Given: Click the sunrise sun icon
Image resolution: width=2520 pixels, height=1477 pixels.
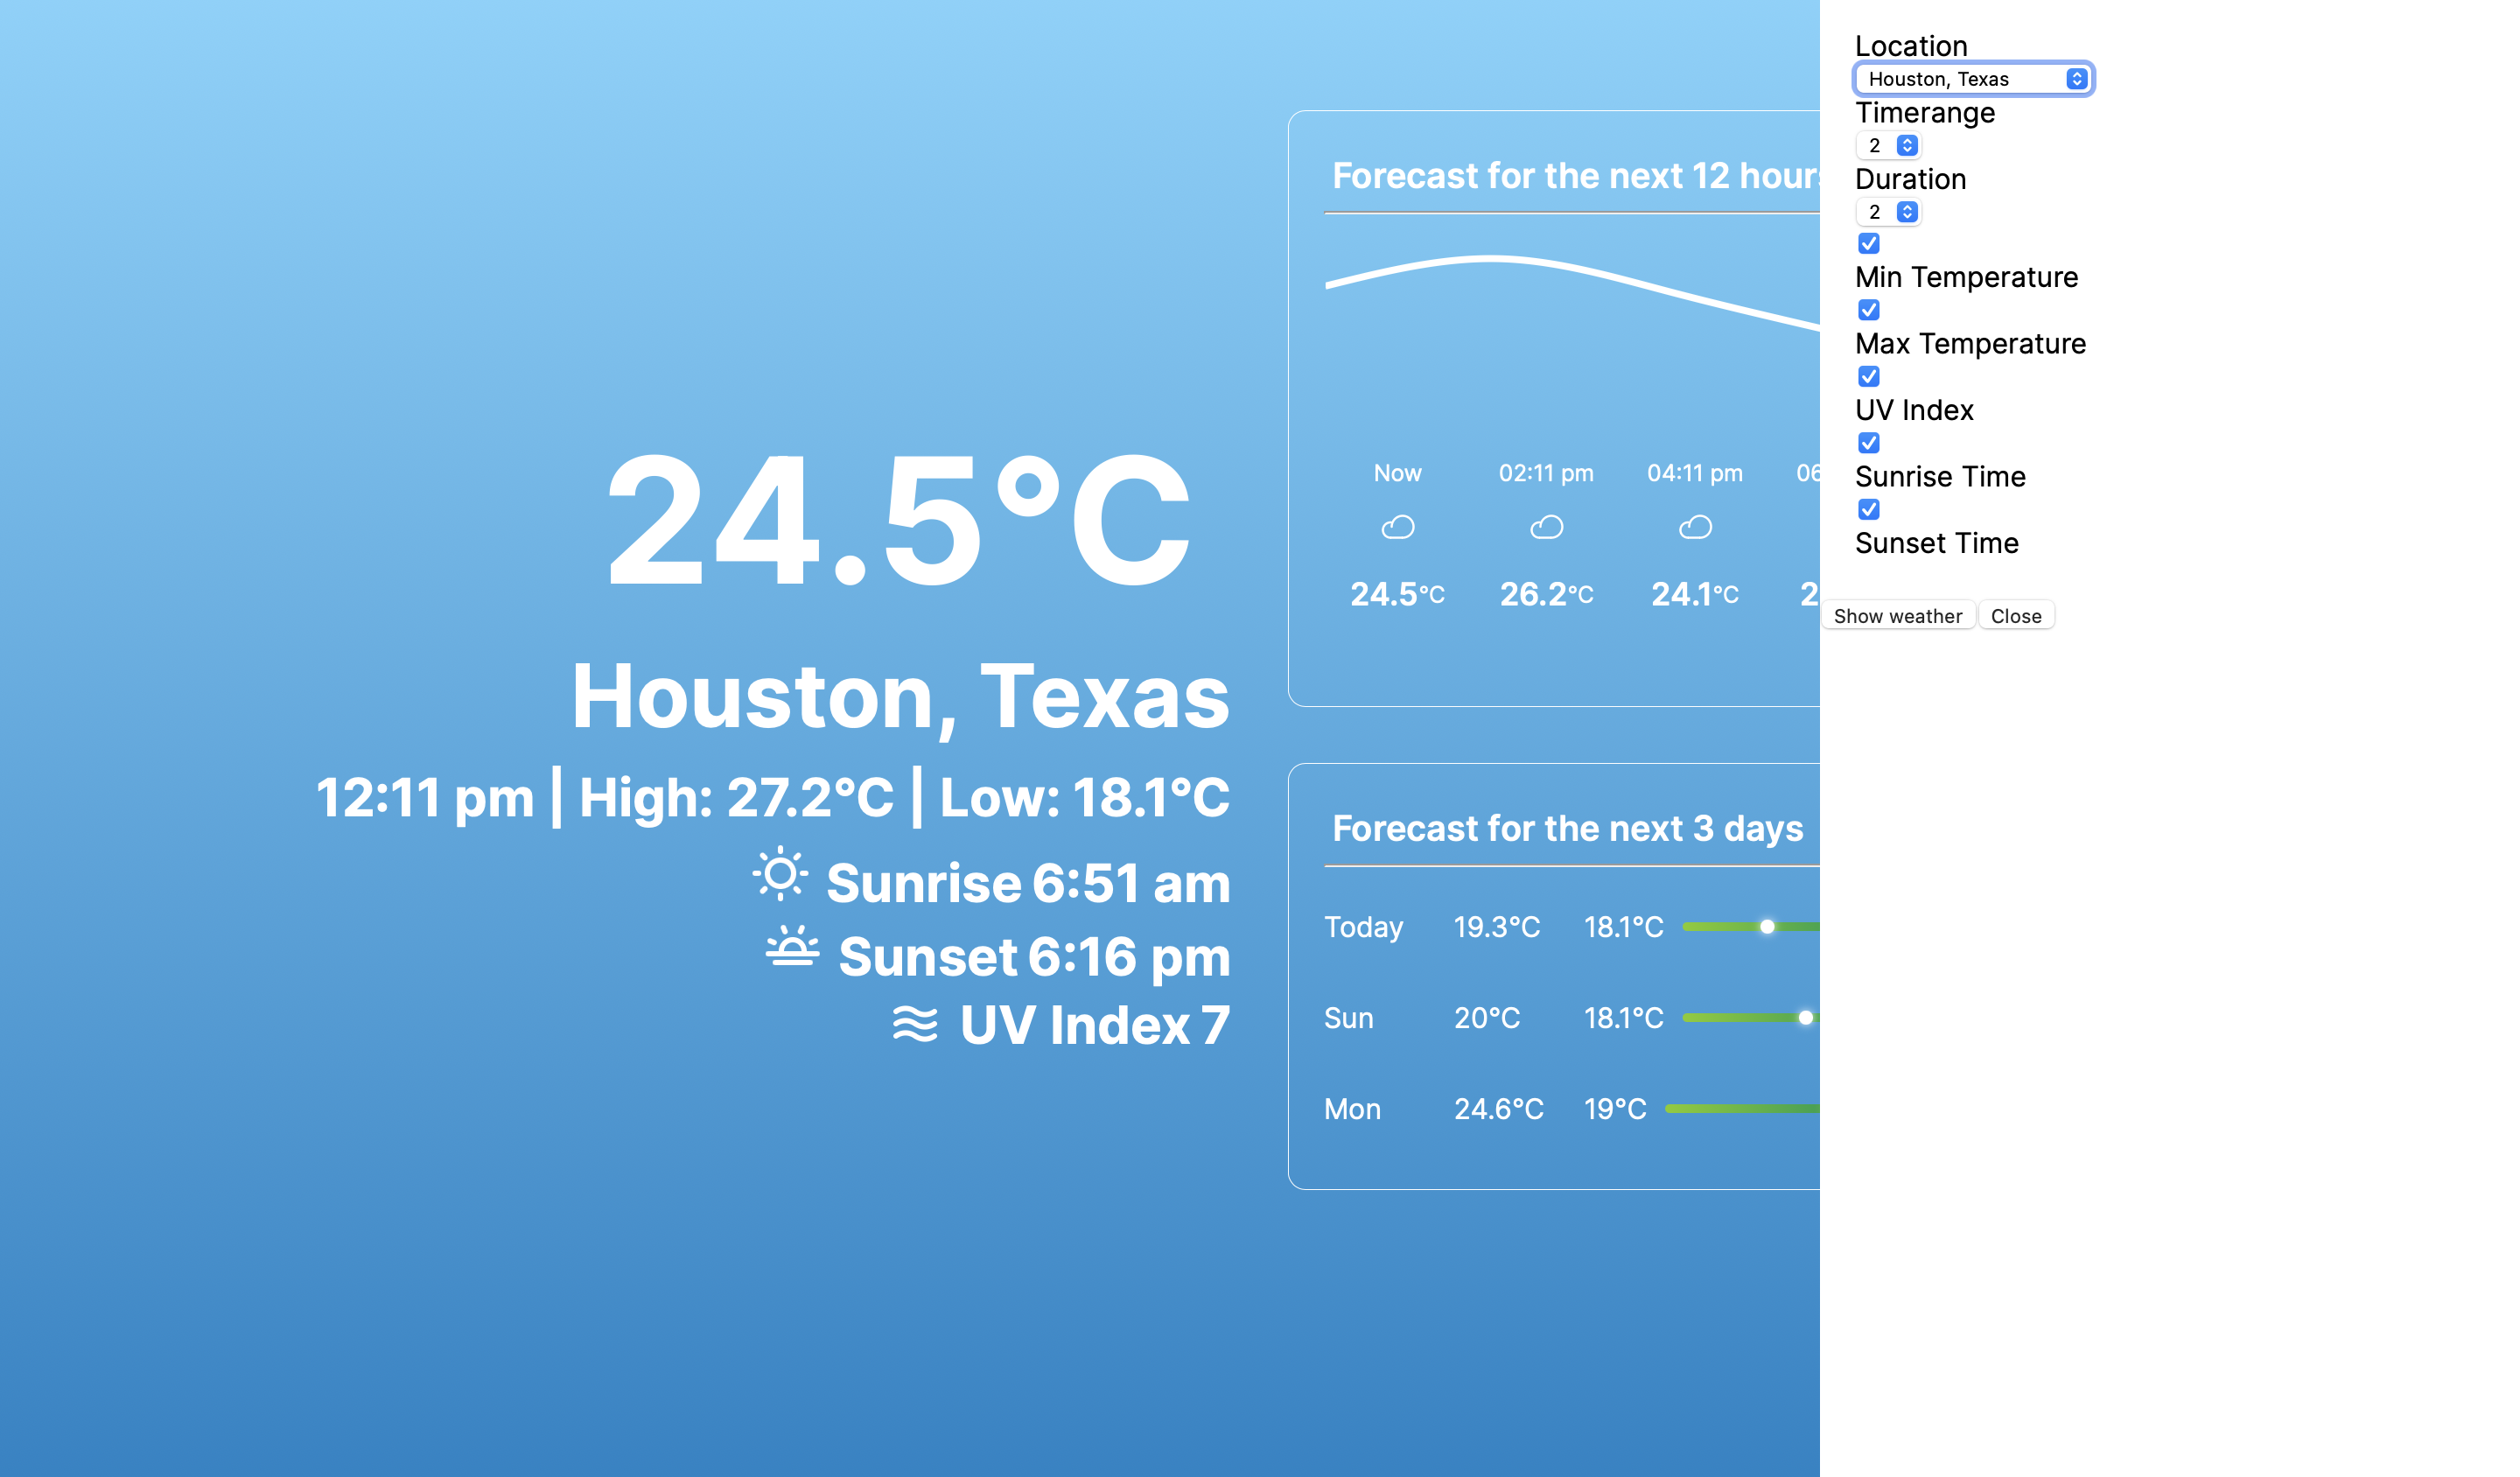Looking at the screenshot, I should coord(780,875).
